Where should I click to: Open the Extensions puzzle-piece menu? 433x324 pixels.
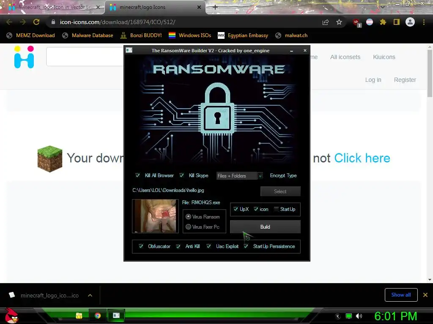383,22
